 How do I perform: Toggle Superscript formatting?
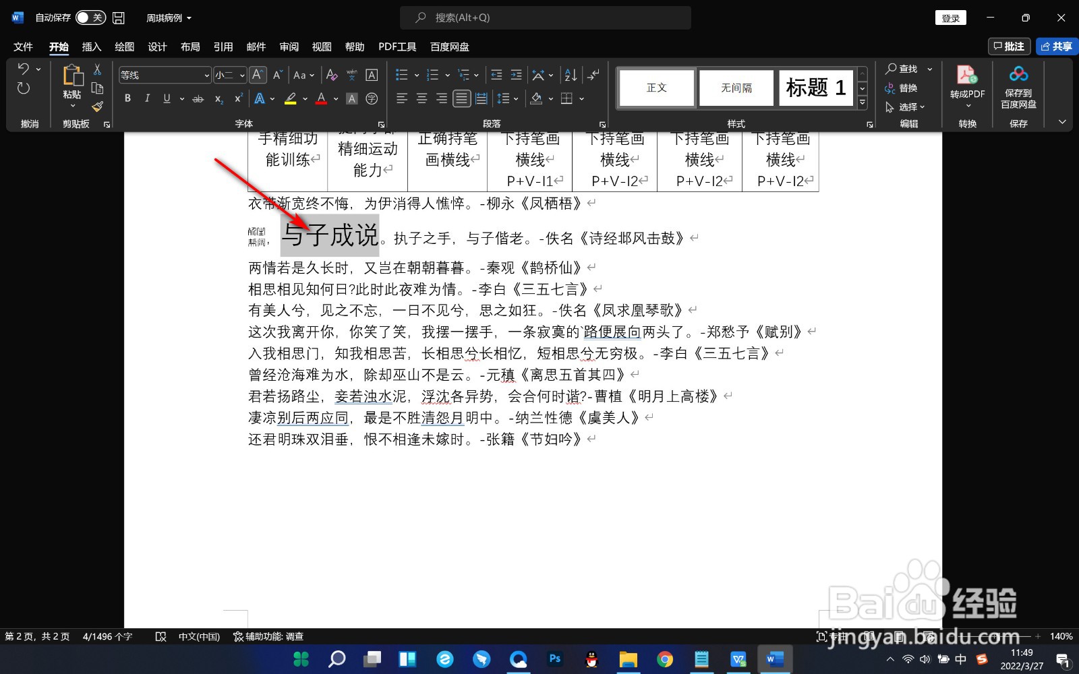tap(238, 98)
